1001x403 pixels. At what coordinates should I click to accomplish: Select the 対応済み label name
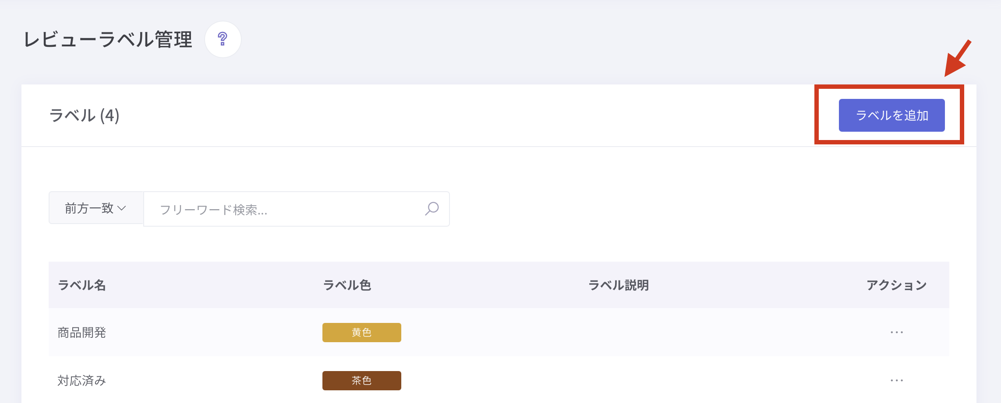point(82,381)
